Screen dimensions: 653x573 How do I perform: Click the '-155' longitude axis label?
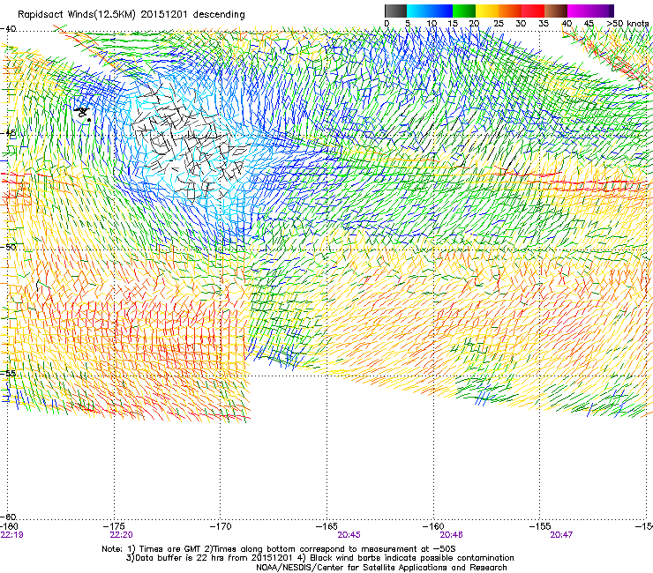click(540, 526)
